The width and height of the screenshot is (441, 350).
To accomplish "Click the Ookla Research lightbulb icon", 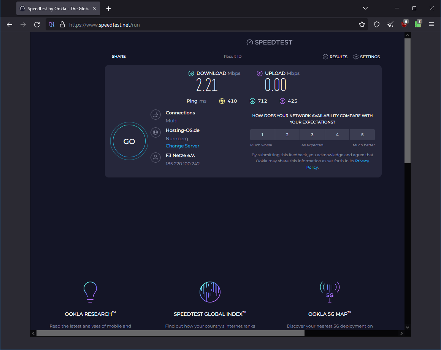I will 90,292.
